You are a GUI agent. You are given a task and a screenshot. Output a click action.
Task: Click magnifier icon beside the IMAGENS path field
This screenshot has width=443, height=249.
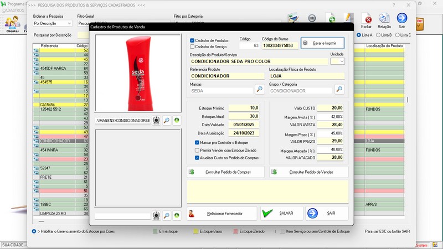tap(167, 121)
